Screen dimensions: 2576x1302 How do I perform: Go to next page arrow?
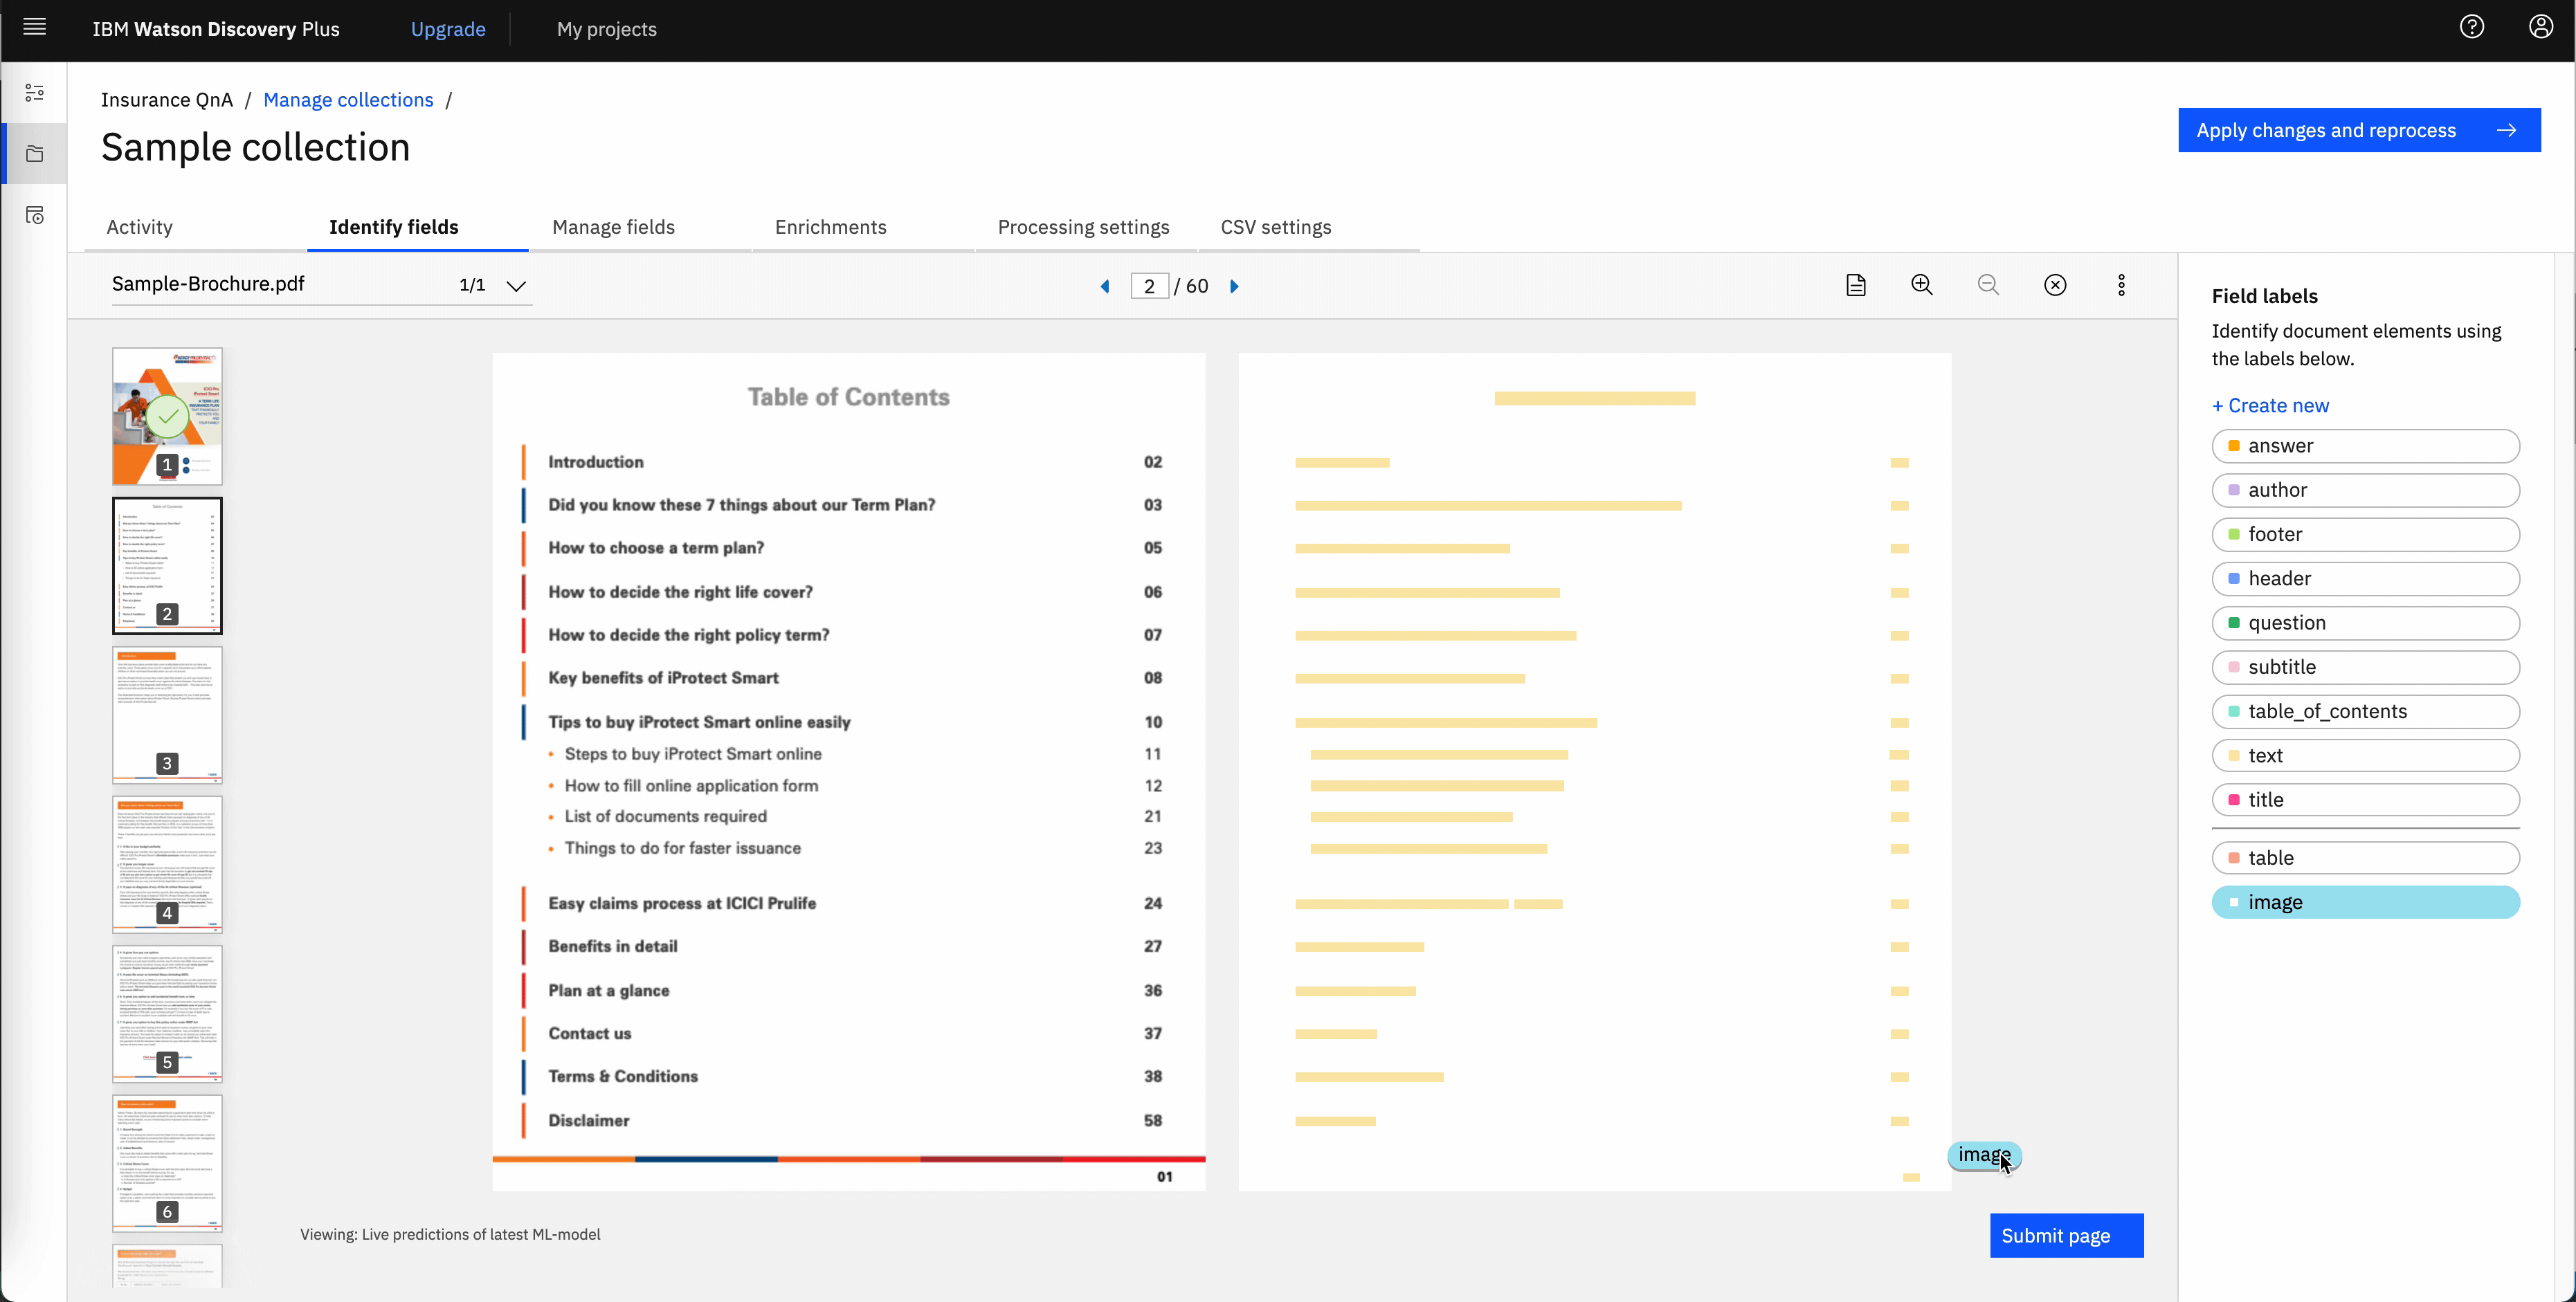pos(1235,287)
